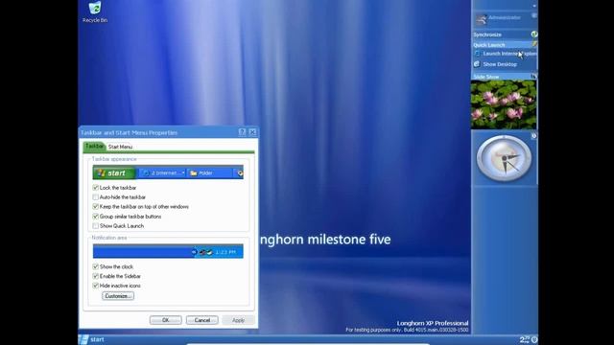This screenshot has width=614, height=345.
Task: Click the Customize... button
Action: (x=118, y=296)
